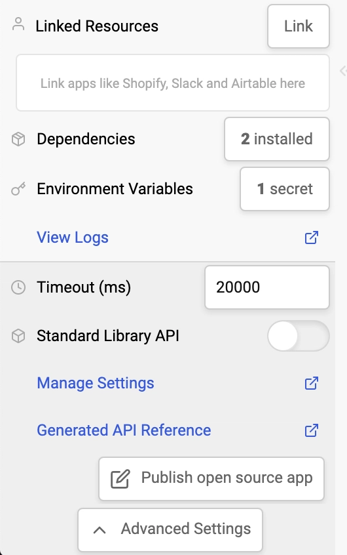Click the Dependencies package cube icon

(18, 139)
